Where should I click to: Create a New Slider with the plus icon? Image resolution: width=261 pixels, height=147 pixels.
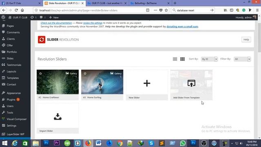tap(147, 83)
